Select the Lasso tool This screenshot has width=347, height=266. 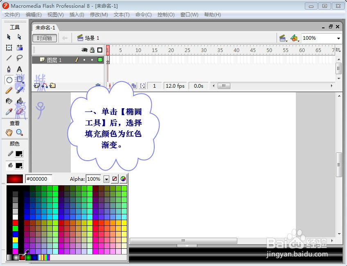pos(20,58)
